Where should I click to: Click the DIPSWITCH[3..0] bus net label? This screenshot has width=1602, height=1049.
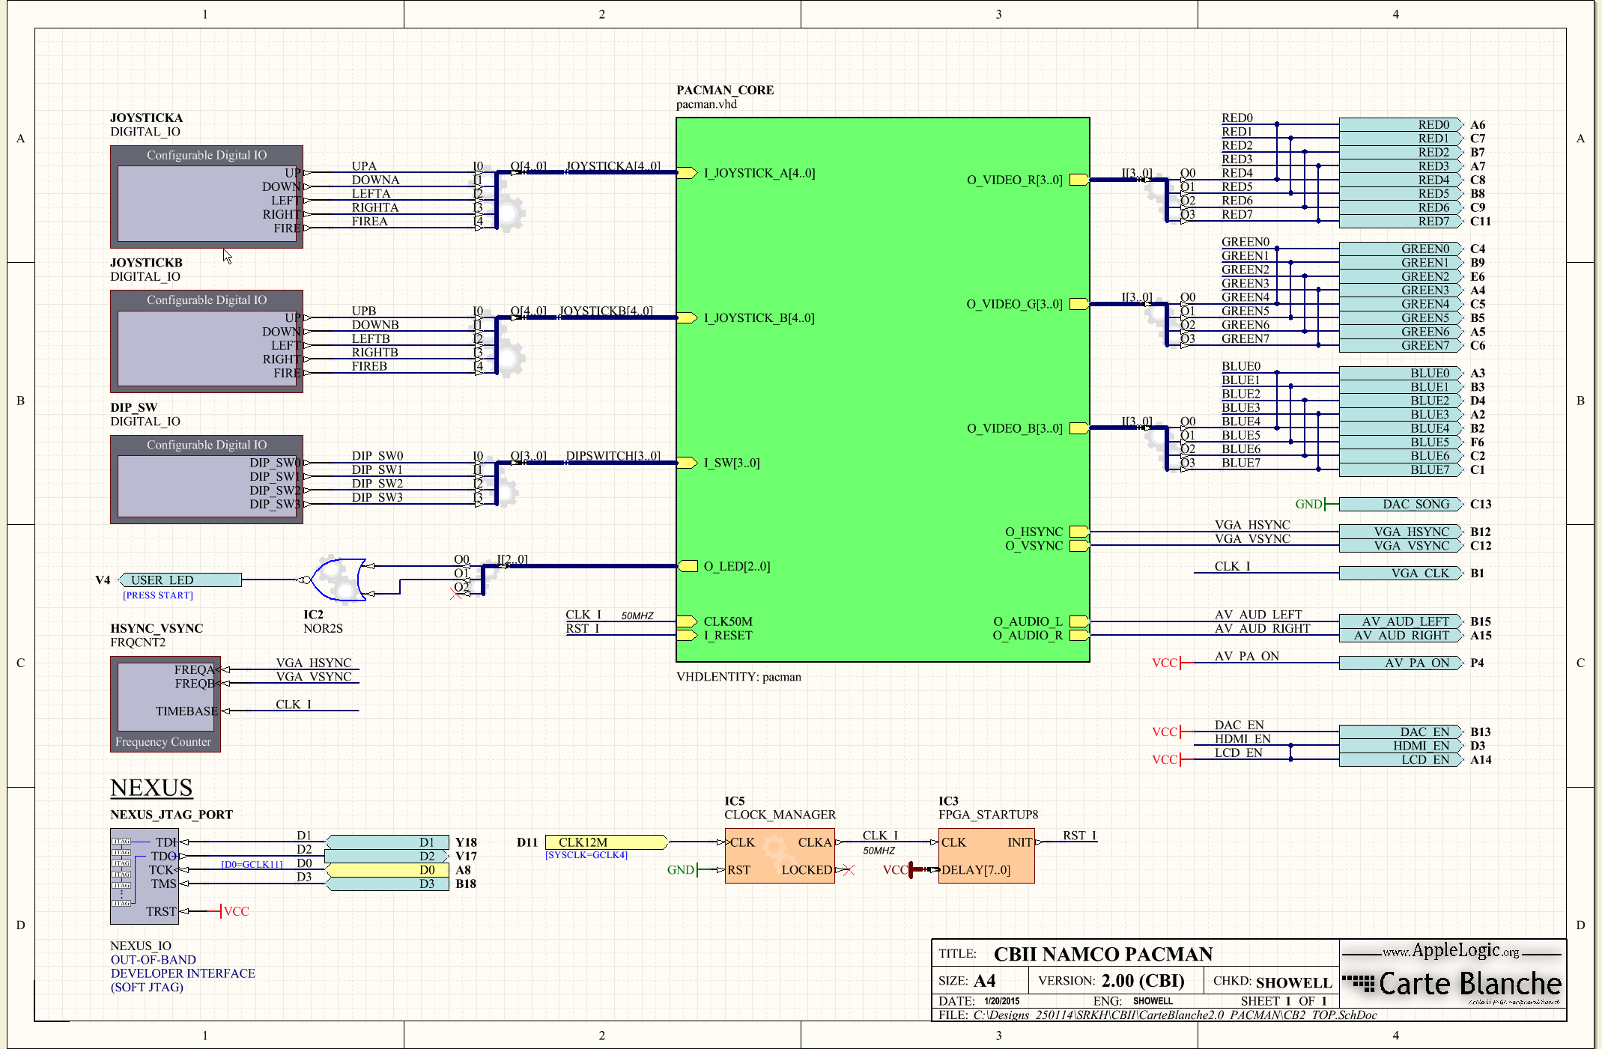click(x=613, y=456)
